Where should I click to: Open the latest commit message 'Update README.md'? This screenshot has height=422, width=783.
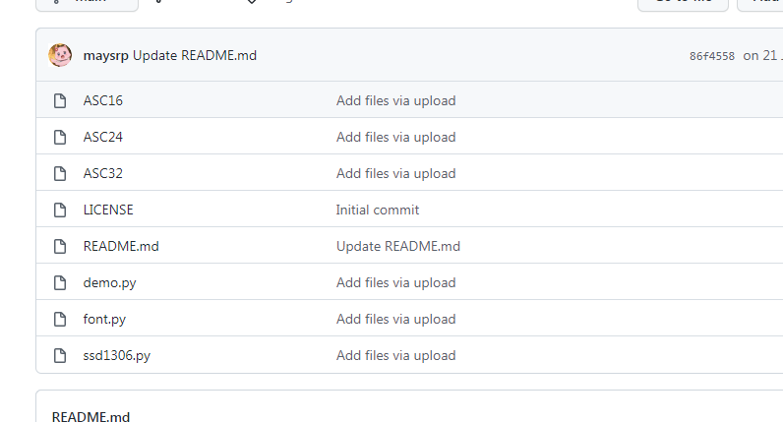195,55
